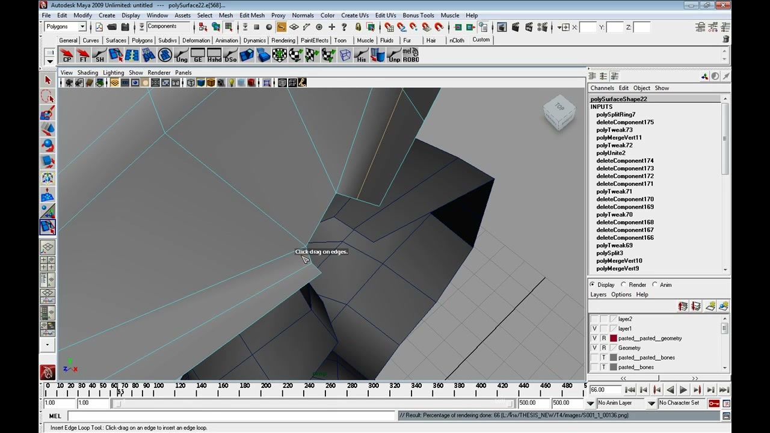The image size is (770, 433).
Task: Expand the selection mask menu arrow before Components
Action: 142,27
